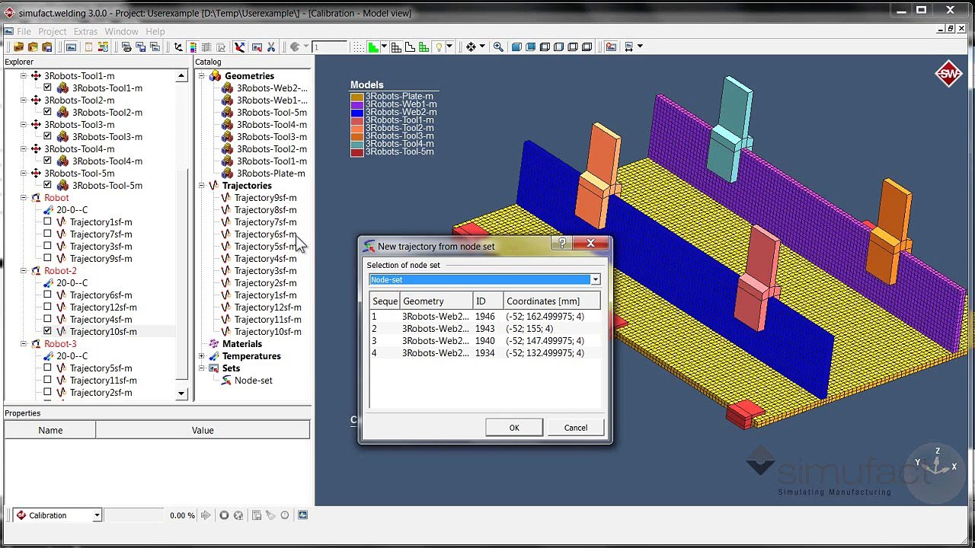The height and width of the screenshot is (548, 975).
Task: Select Node-set item under Sets in Catalog
Action: 253,381
